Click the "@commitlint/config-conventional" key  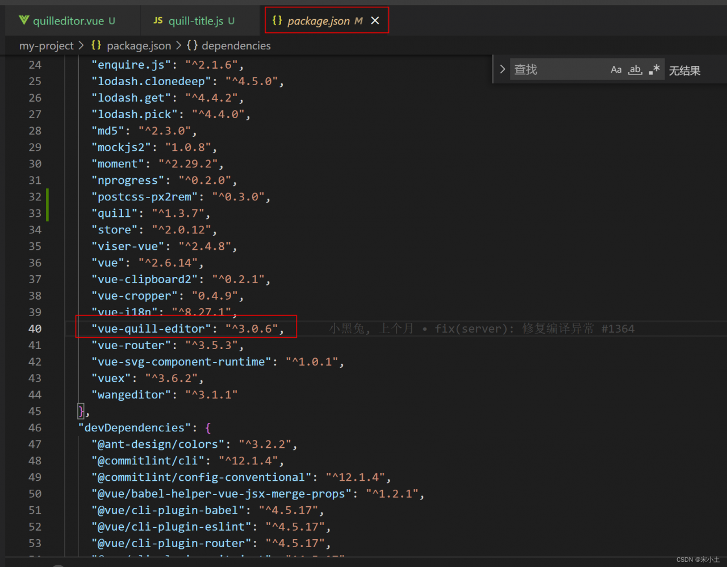201,477
